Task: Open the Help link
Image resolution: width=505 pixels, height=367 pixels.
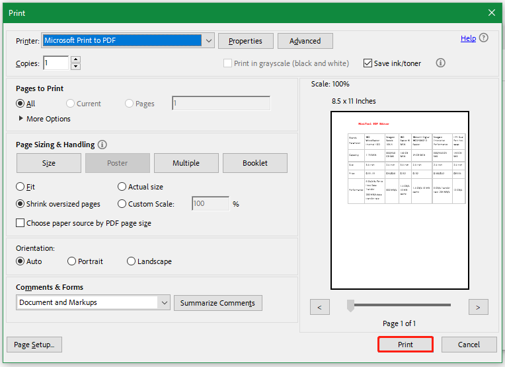Action: point(468,38)
